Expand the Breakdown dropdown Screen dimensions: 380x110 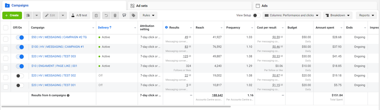point(337,15)
